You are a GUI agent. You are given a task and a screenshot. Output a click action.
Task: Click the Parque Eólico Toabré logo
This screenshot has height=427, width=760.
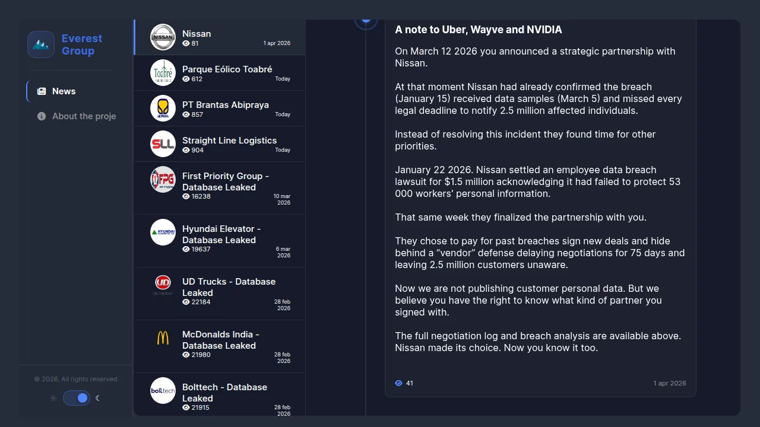pyautogui.click(x=163, y=73)
